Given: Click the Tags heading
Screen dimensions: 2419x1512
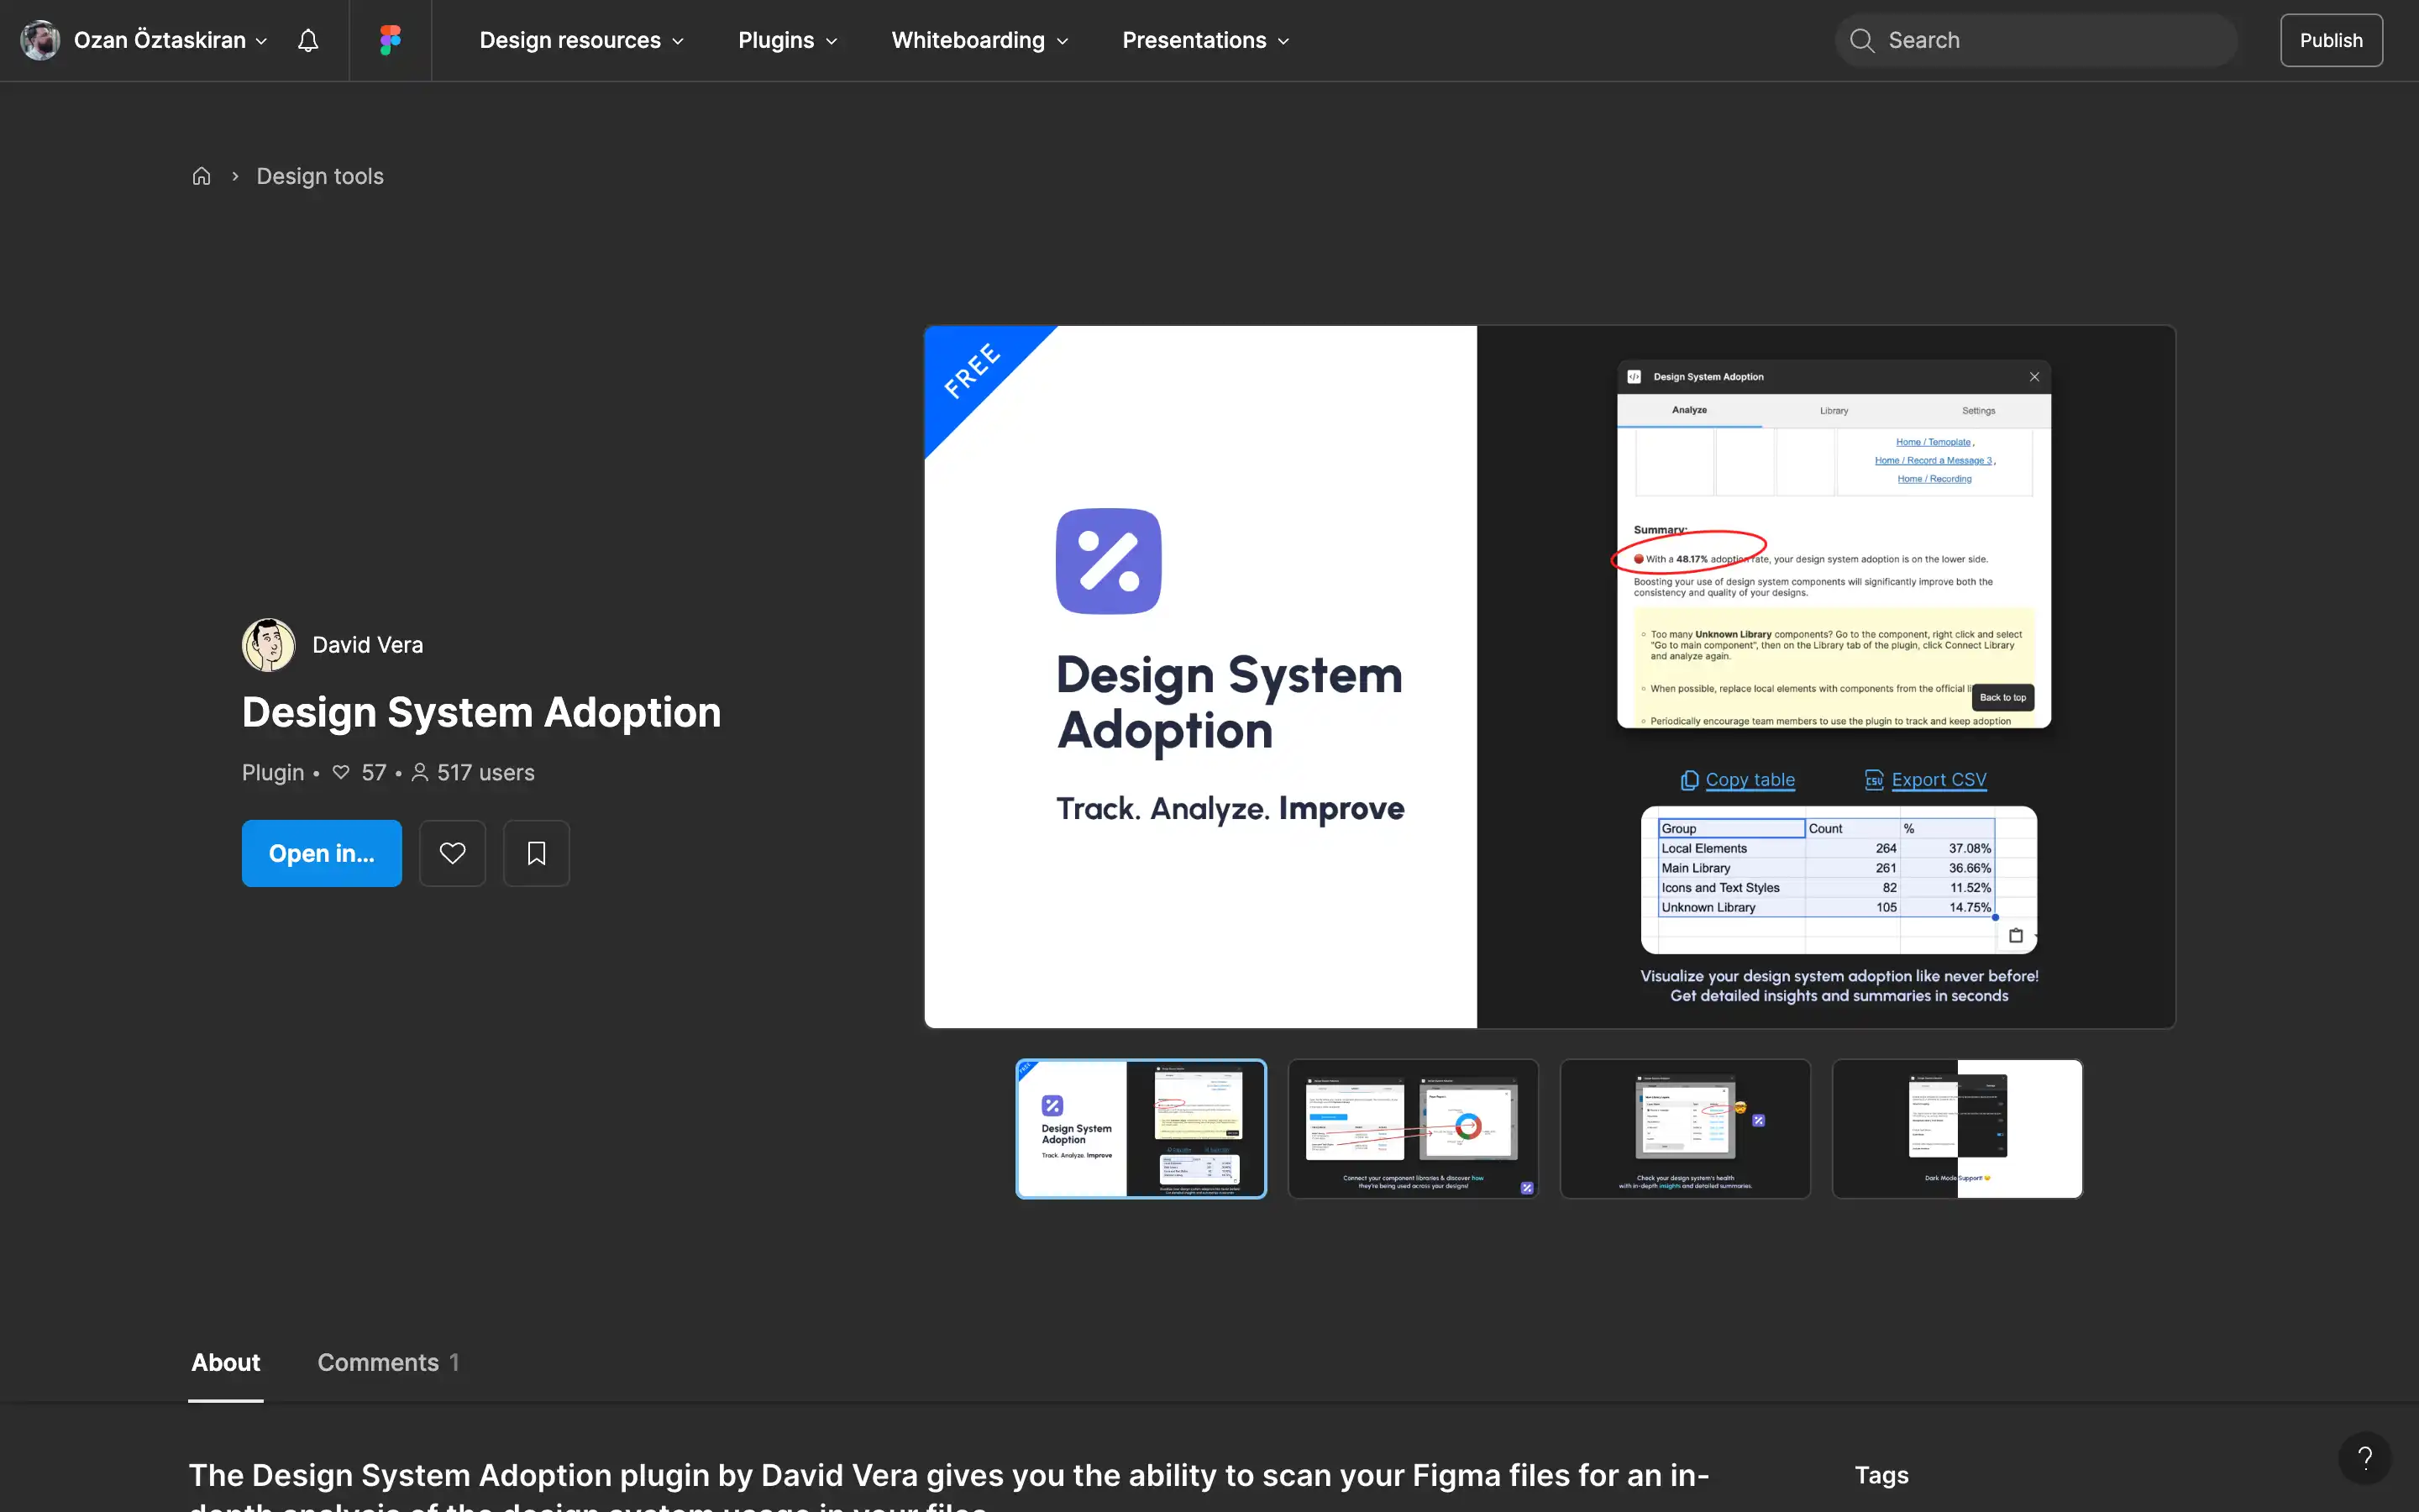Looking at the screenshot, I should [x=1881, y=1475].
